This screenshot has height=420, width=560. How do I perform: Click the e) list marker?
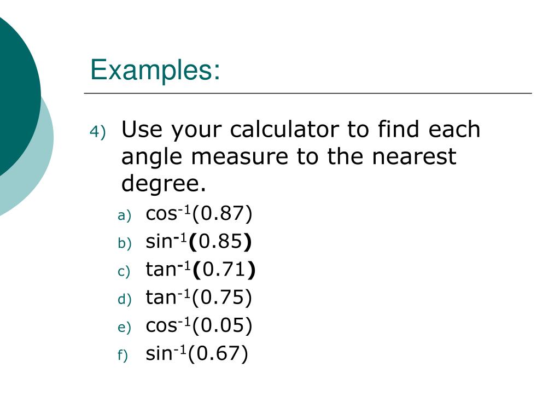pos(124,328)
